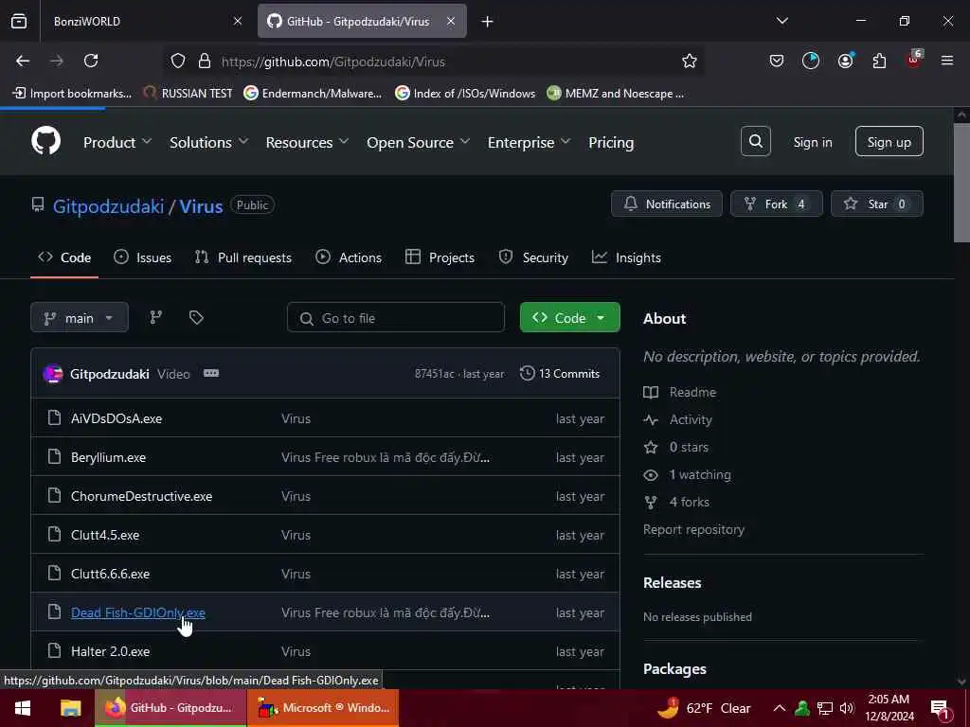Fork the repository with Fork button
Screen dimensions: 970x727
777,204
